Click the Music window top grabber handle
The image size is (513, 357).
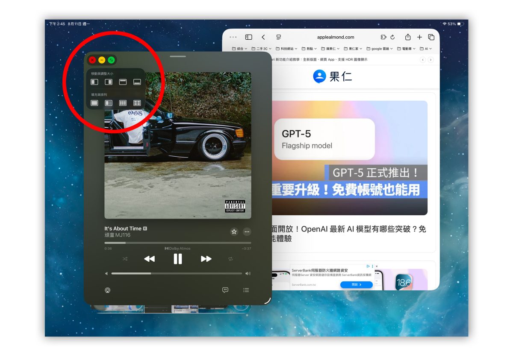(178, 56)
